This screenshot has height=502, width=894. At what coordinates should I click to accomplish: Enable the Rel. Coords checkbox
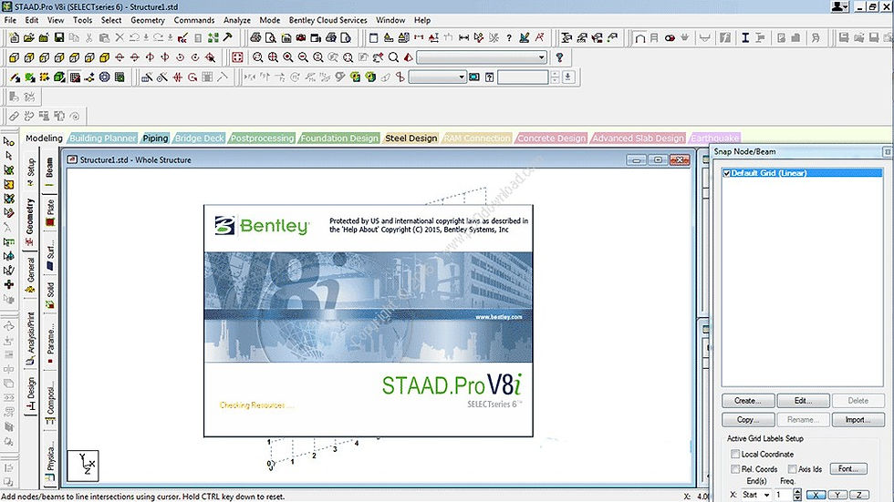(735, 469)
